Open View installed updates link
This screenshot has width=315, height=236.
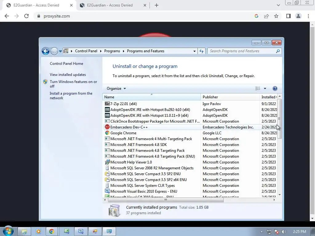coord(68,75)
